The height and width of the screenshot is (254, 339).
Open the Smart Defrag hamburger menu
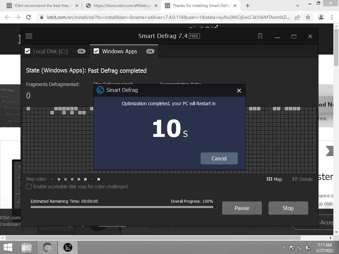29,36
